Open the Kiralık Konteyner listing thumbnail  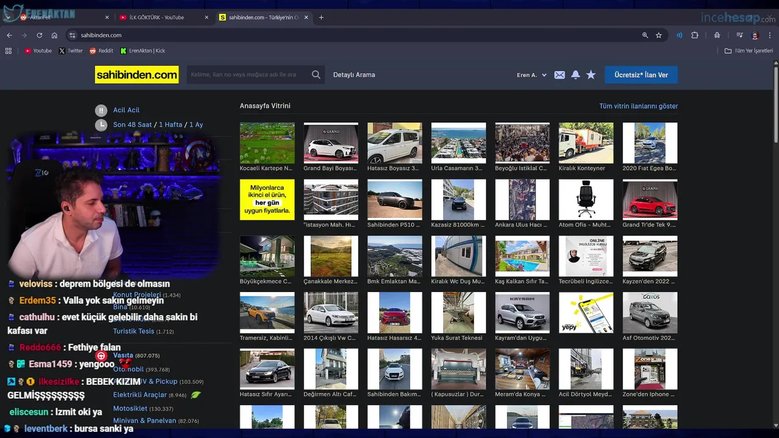click(x=586, y=143)
